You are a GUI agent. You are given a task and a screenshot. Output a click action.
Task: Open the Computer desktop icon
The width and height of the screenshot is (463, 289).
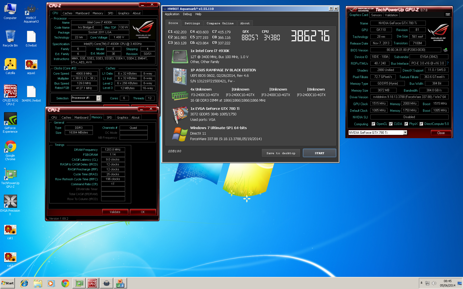tap(10, 12)
